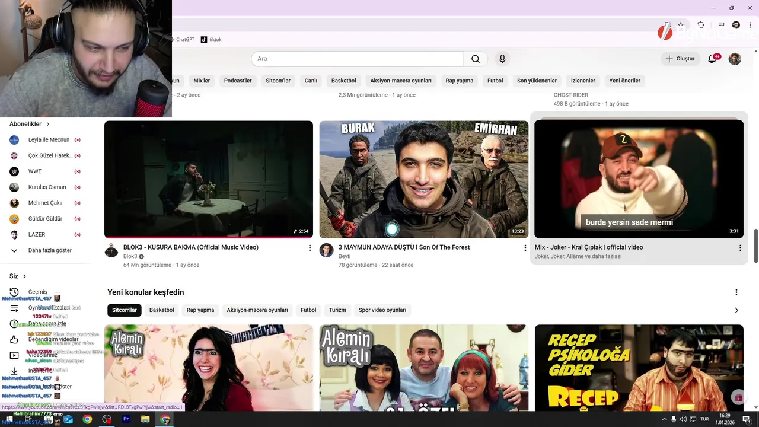This screenshot has width=759, height=427.
Task: Select the Yeni öneriler chip
Action: [x=625, y=81]
